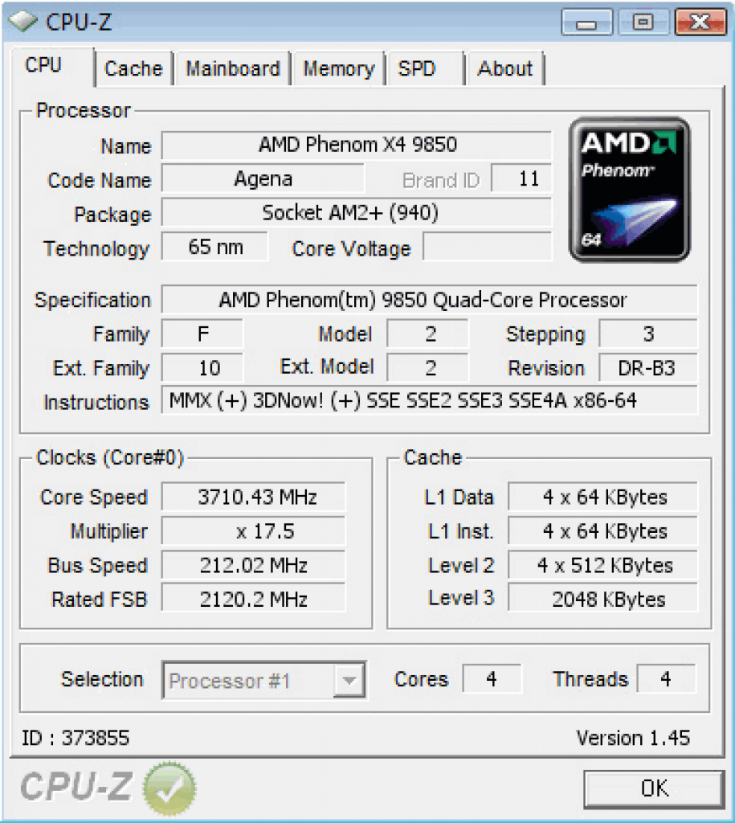Minimize the CPU-Z window
The height and width of the screenshot is (823, 735).
point(586,23)
